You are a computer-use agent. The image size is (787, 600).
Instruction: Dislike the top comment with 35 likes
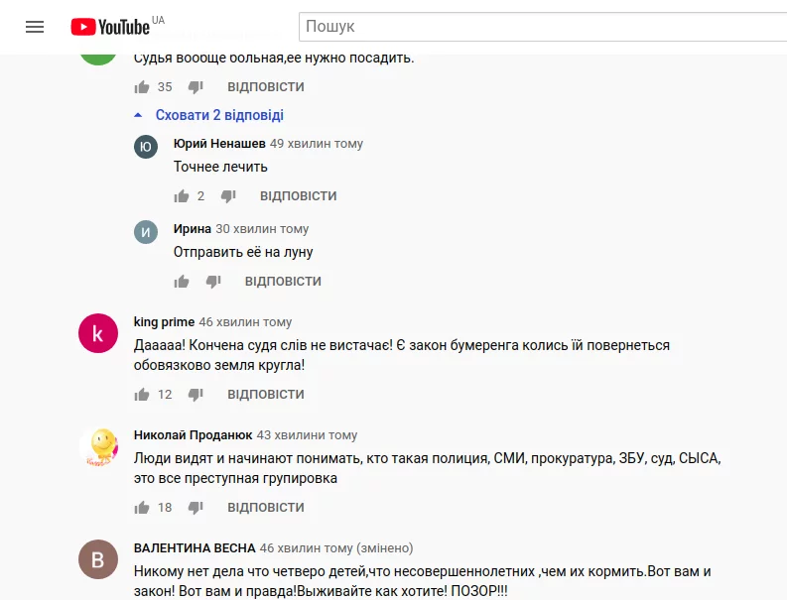196,87
